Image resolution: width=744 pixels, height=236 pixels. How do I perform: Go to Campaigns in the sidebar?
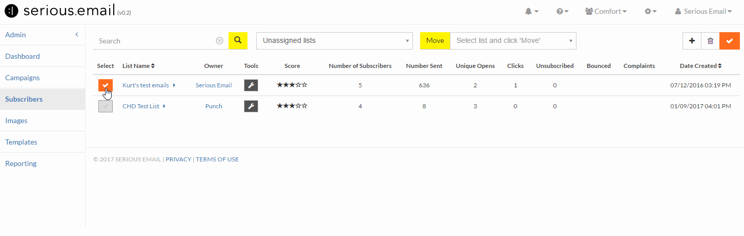point(23,78)
